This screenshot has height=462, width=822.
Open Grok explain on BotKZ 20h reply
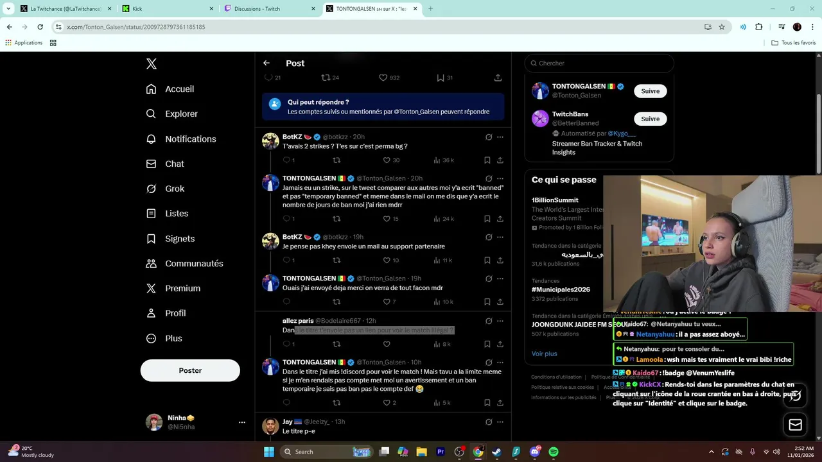pos(488,137)
